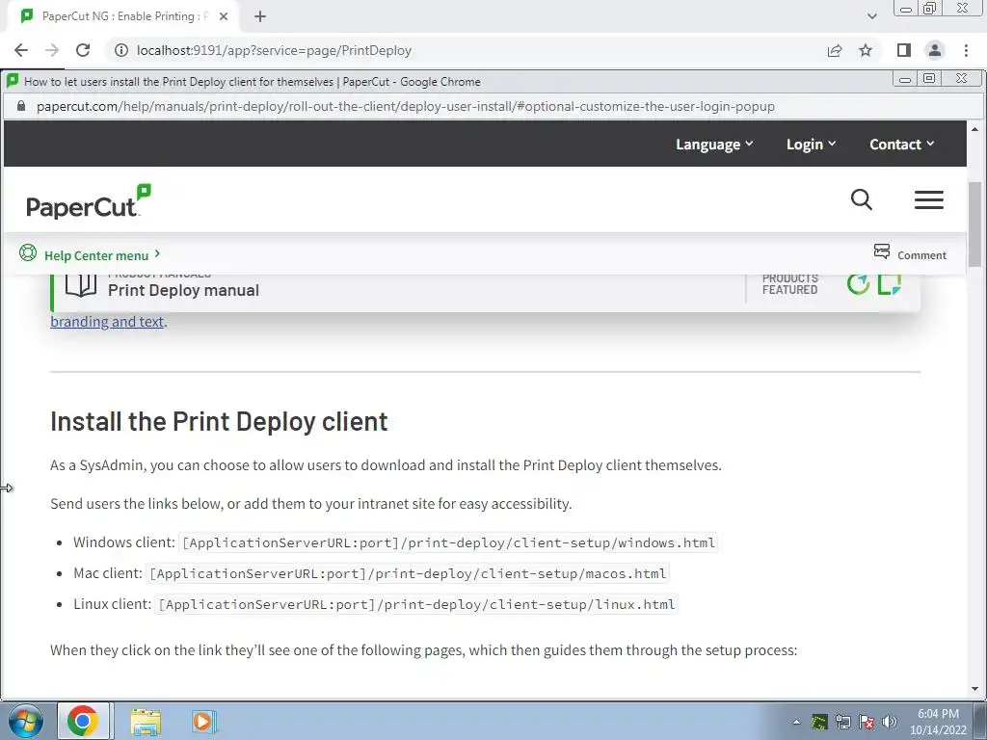987x740 pixels.
Task: Click the taskbar clock showing 6:04 PM
Action: coord(938,722)
